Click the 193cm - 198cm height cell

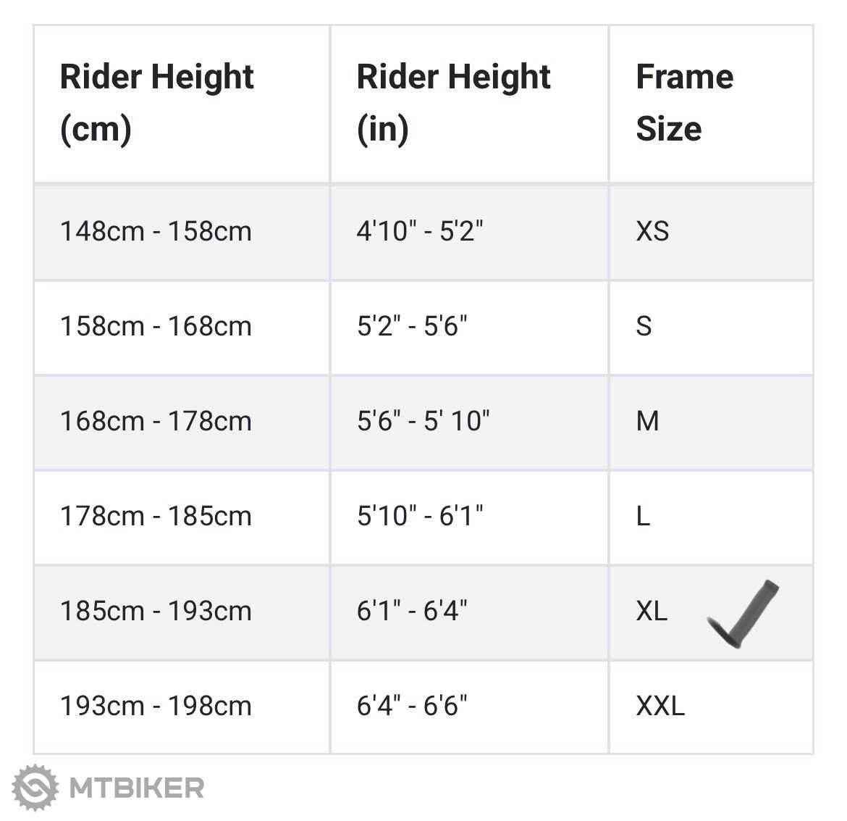156,707
